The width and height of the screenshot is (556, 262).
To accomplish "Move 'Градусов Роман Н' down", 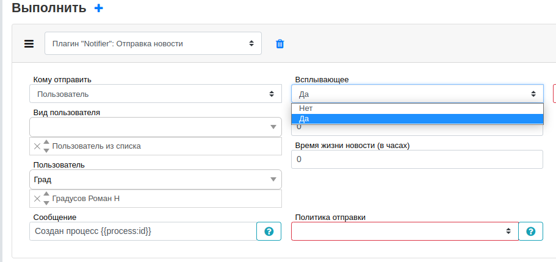I will click(x=46, y=203).
